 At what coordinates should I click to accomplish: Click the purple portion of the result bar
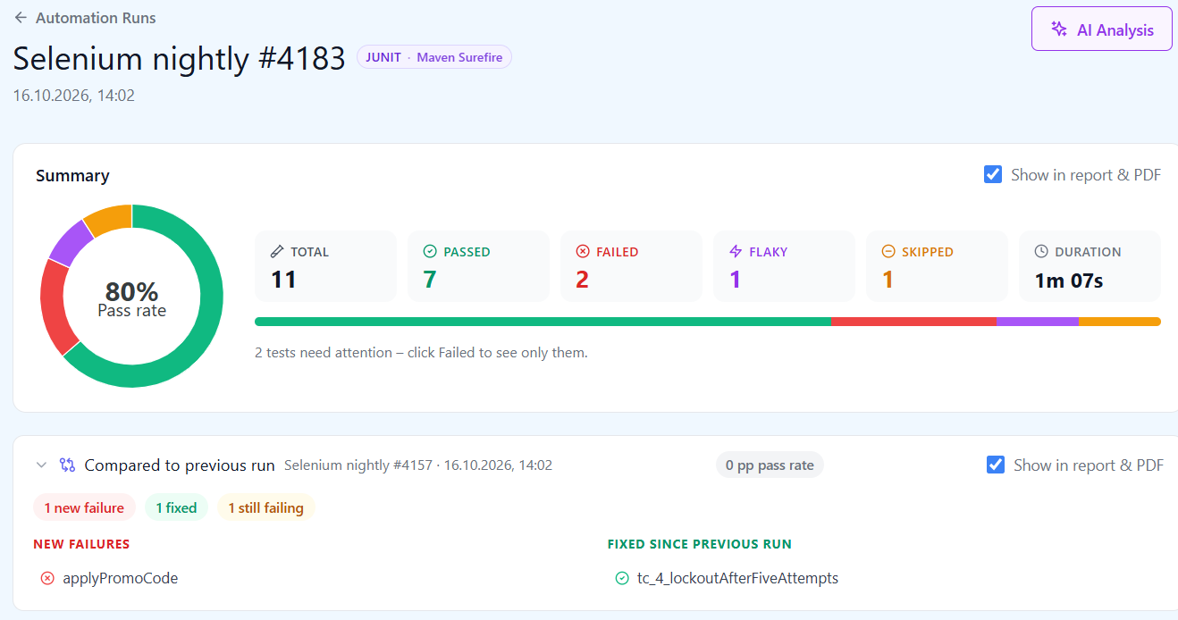pyautogui.click(x=1038, y=322)
